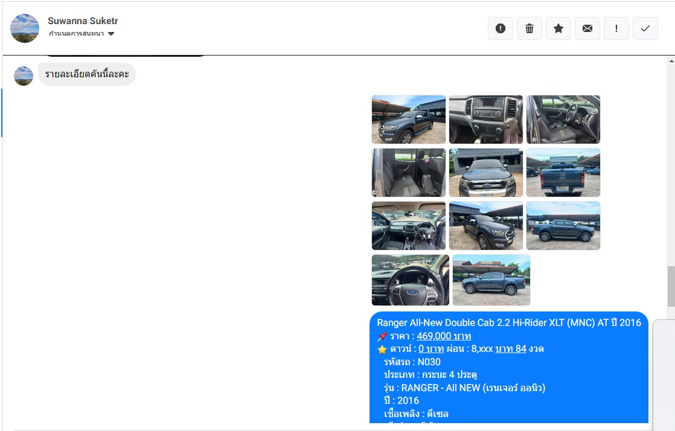Open photo of Ford steering wheel close-up
The width and height of the screenshot is (675, 431).
pos(410,280)
